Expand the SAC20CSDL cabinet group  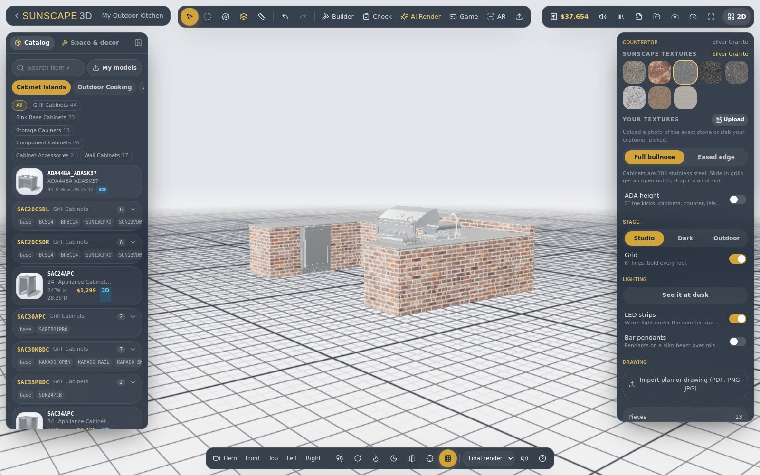(x=133, y=209)
